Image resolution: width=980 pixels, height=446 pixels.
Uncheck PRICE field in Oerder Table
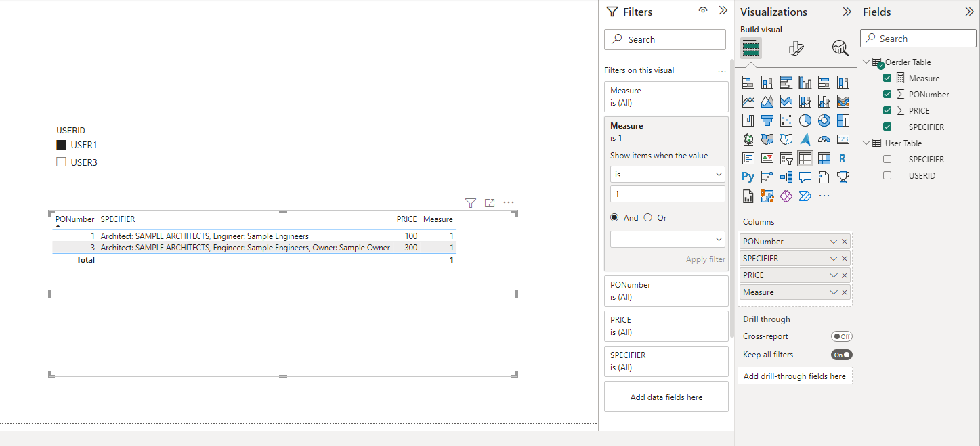(887, 110)
